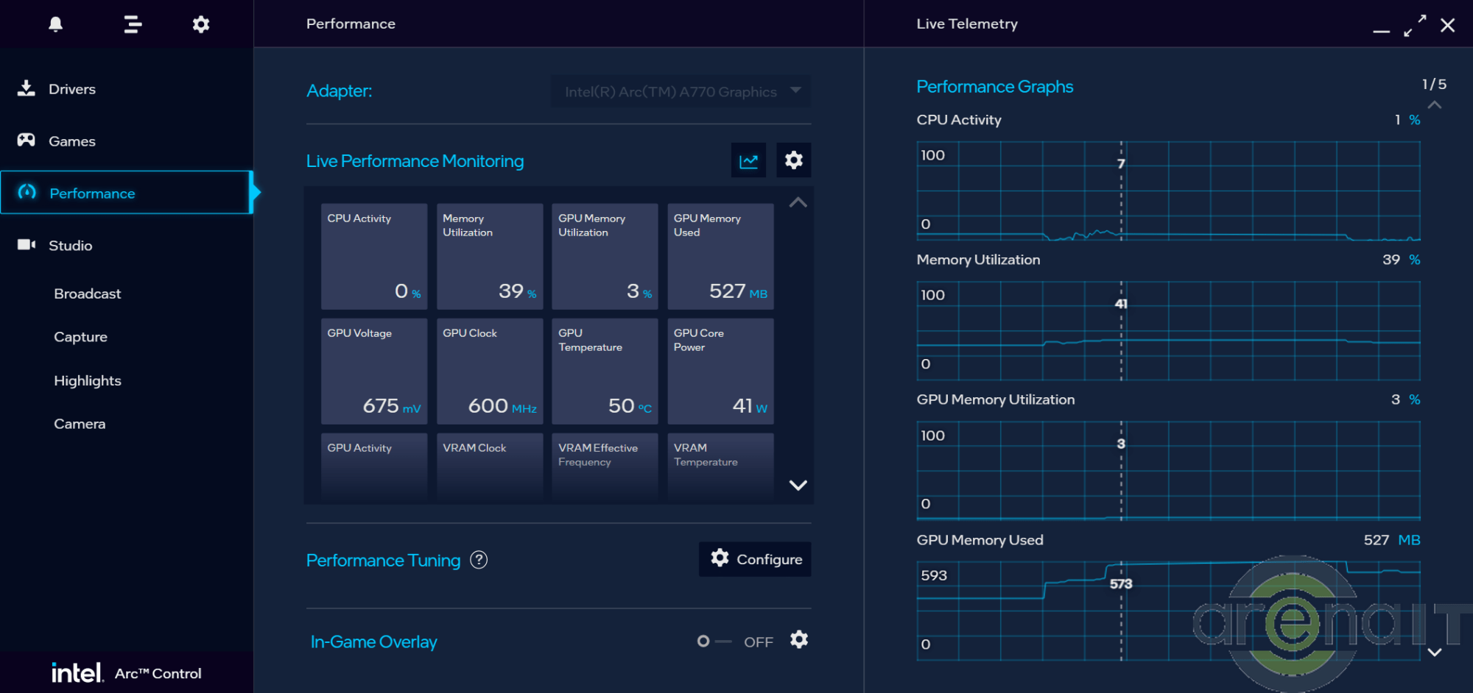Open the Adapter dropdown list
The image size is (1473, 693).
pos(681,91)
